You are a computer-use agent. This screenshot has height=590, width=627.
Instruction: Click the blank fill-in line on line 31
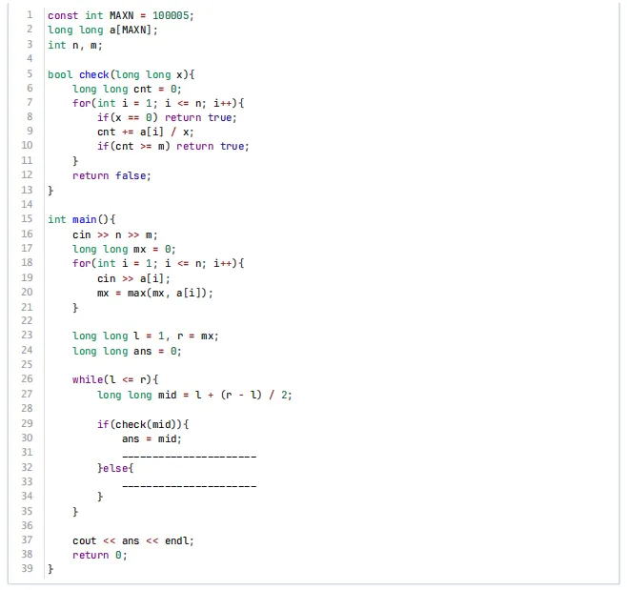pos(189,457)
